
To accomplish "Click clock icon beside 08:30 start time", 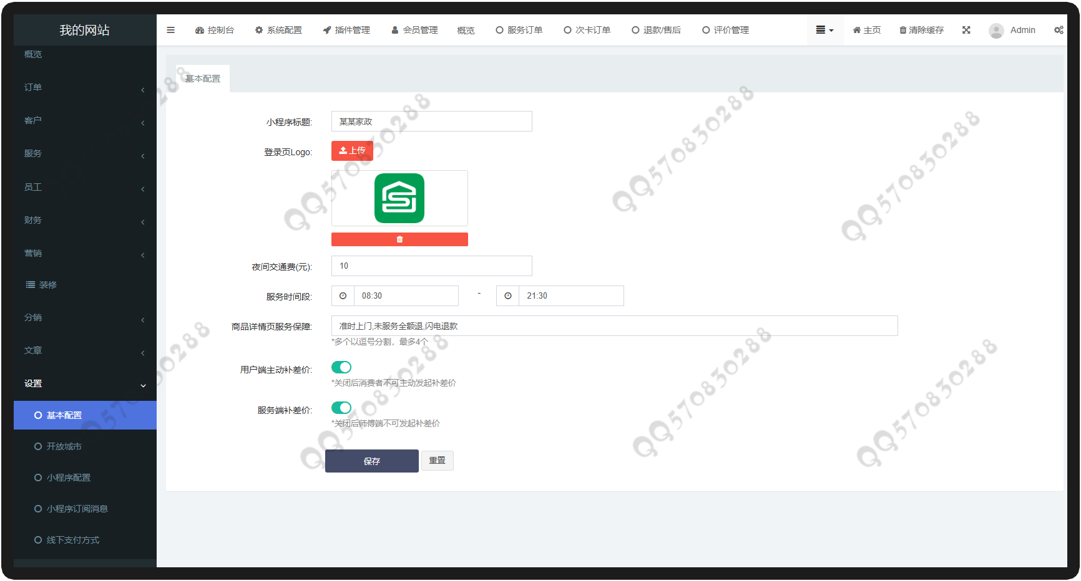I will (343, 296).
